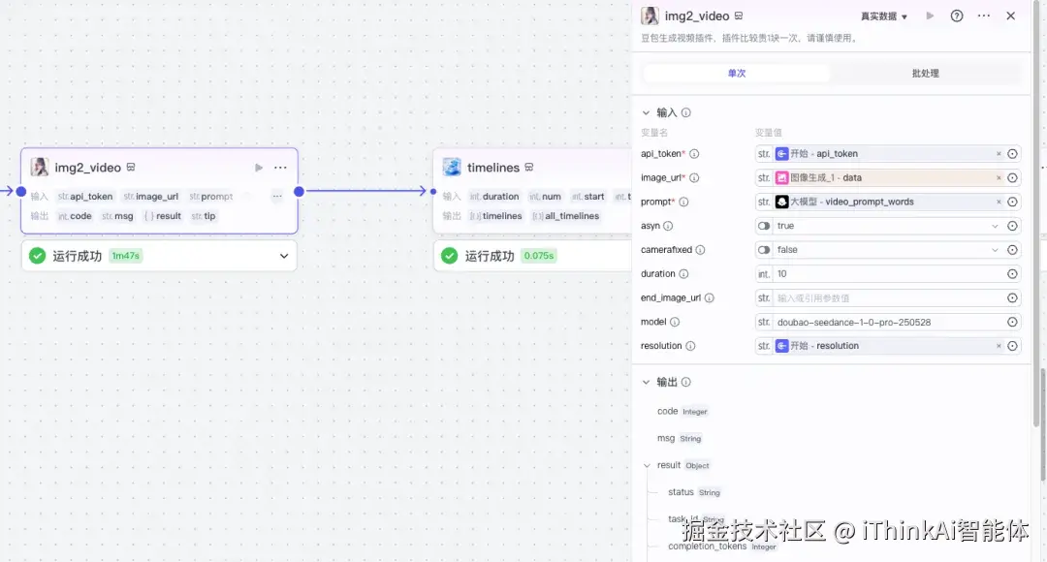Image resolution: width=1047 pixels, height=562 pixels.
Task: Open the help icon in the panel header
Action: coord(957,16)
